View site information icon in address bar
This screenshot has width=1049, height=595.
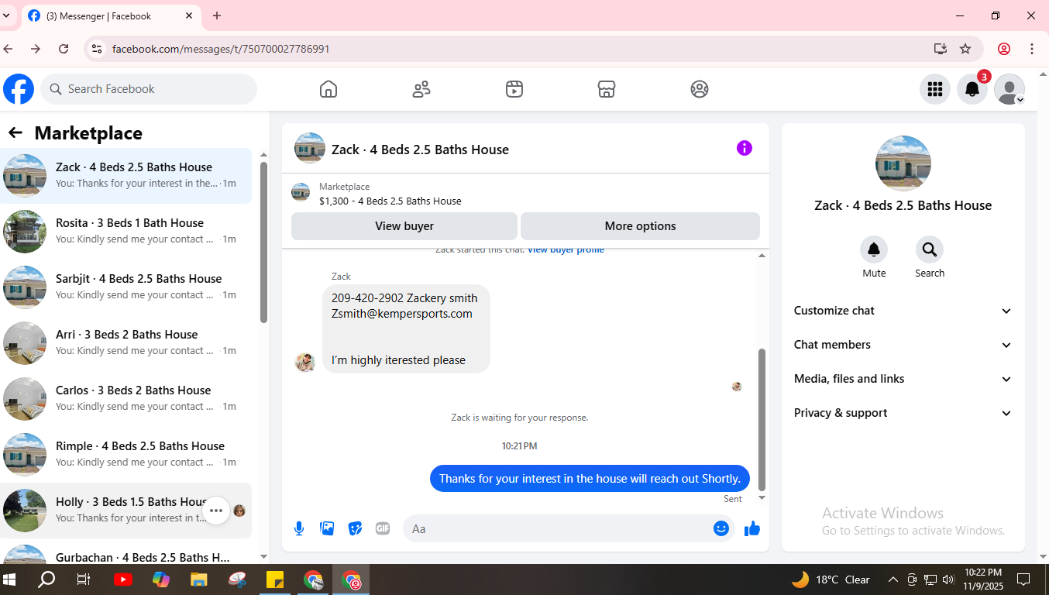click(x=96, y=49)
